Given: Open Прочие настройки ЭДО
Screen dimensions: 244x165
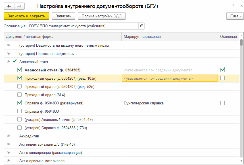Looking at the screenshot, I should [101, 16].
